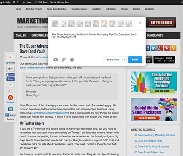This screenshot has height=156, width=183.
Task: Open the LinkedIn icon in the blog sidebar
Action: click(x=153, y=48)
